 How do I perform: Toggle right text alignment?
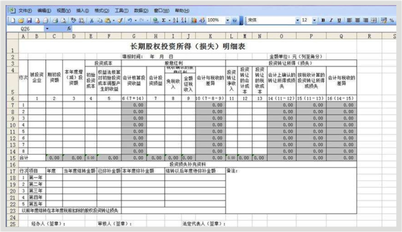tap(366, 20)
